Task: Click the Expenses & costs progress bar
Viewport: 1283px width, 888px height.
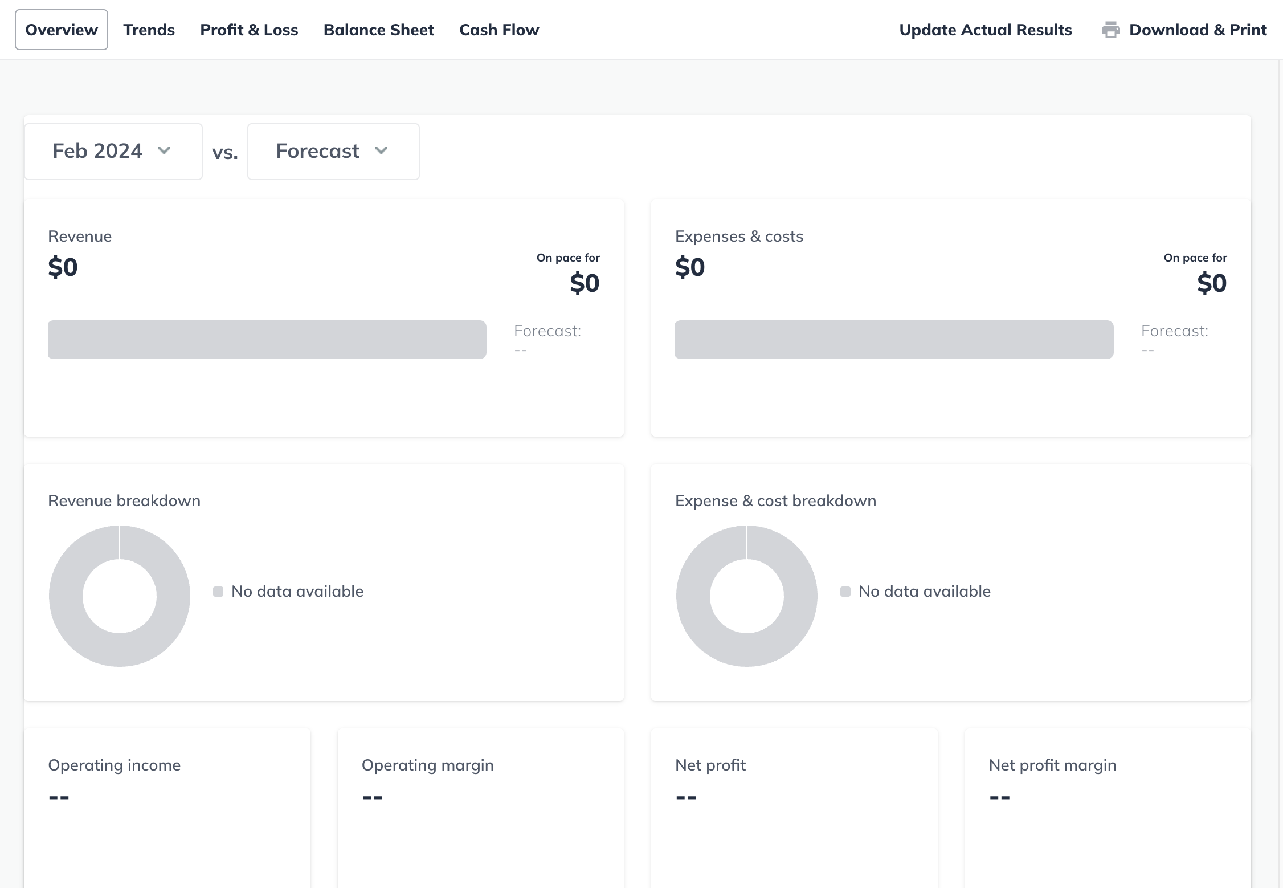Action: point(894,339)
